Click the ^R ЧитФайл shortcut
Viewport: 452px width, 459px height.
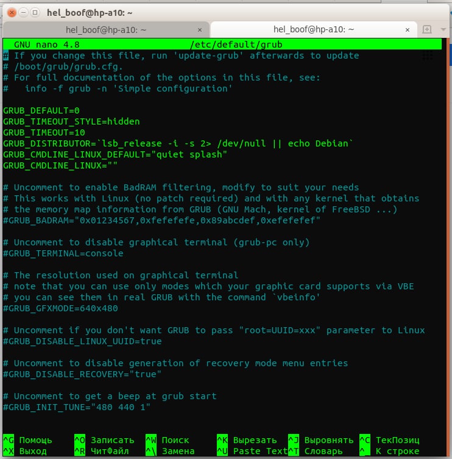click(102, 451)
